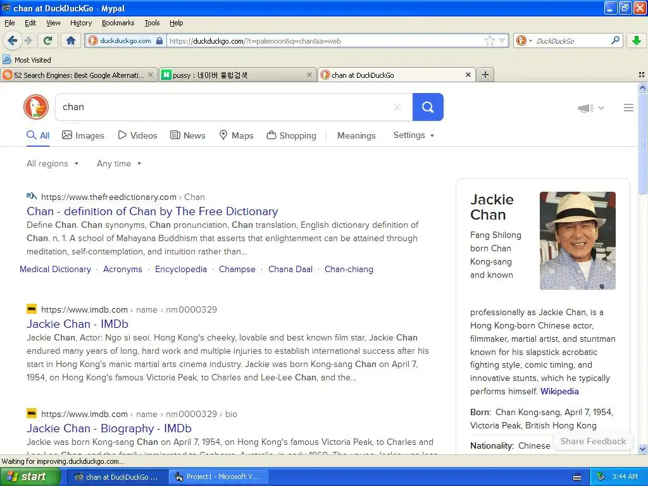Click the tray network status icon
This screenshot has width=648, height=486.
[601, 477]
